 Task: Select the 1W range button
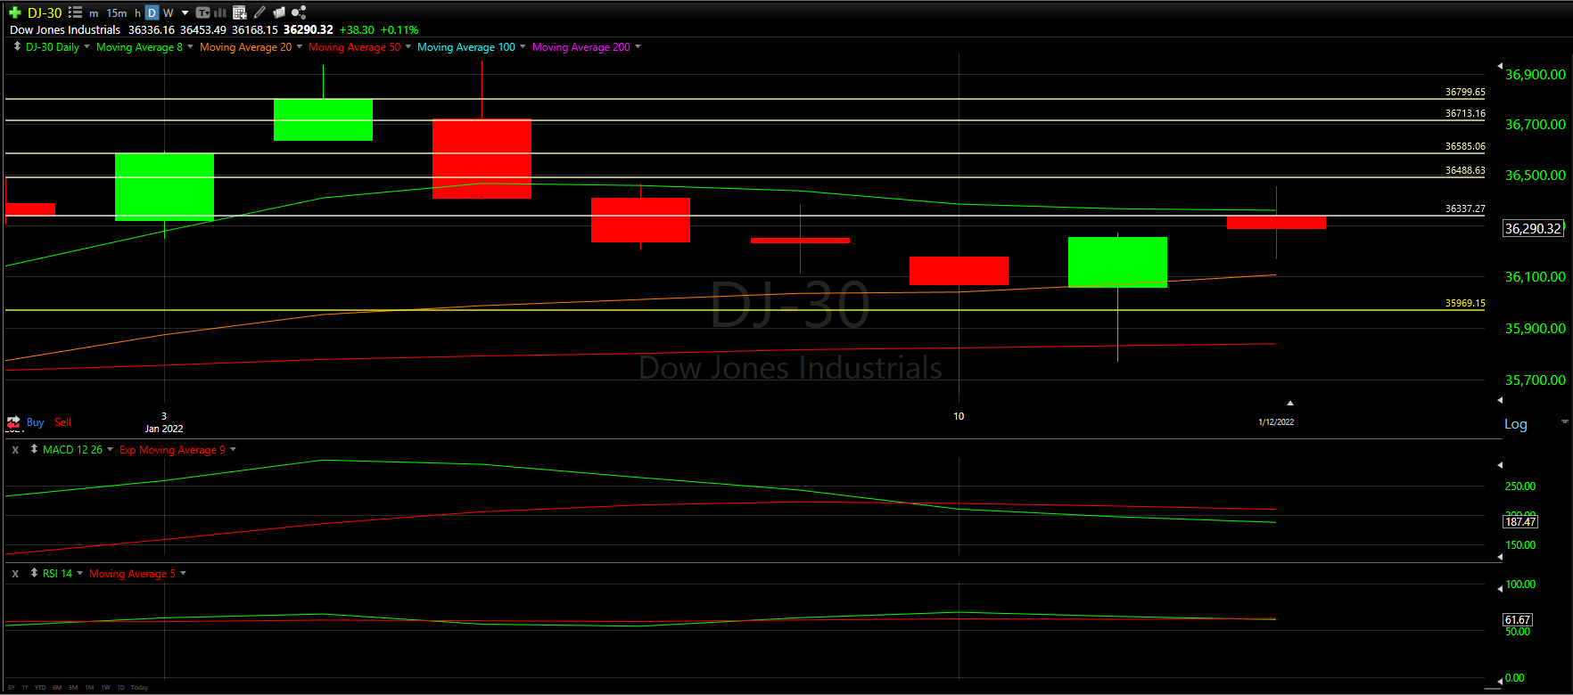tap(105, 688)
